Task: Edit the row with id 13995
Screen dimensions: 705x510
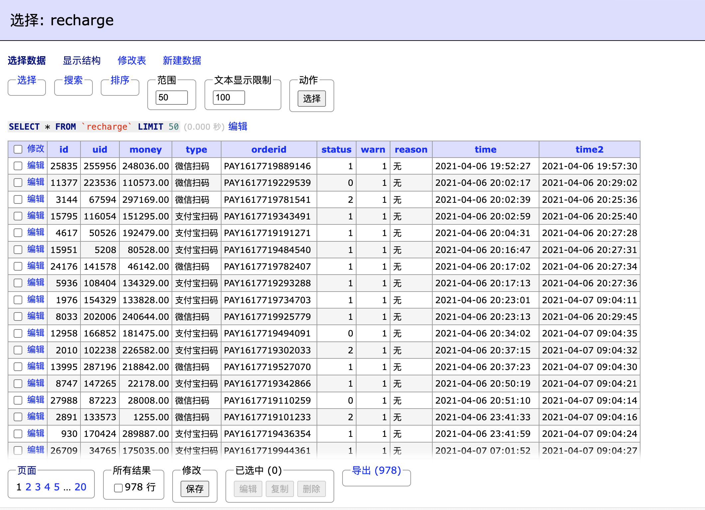Action: click(36, 366)
